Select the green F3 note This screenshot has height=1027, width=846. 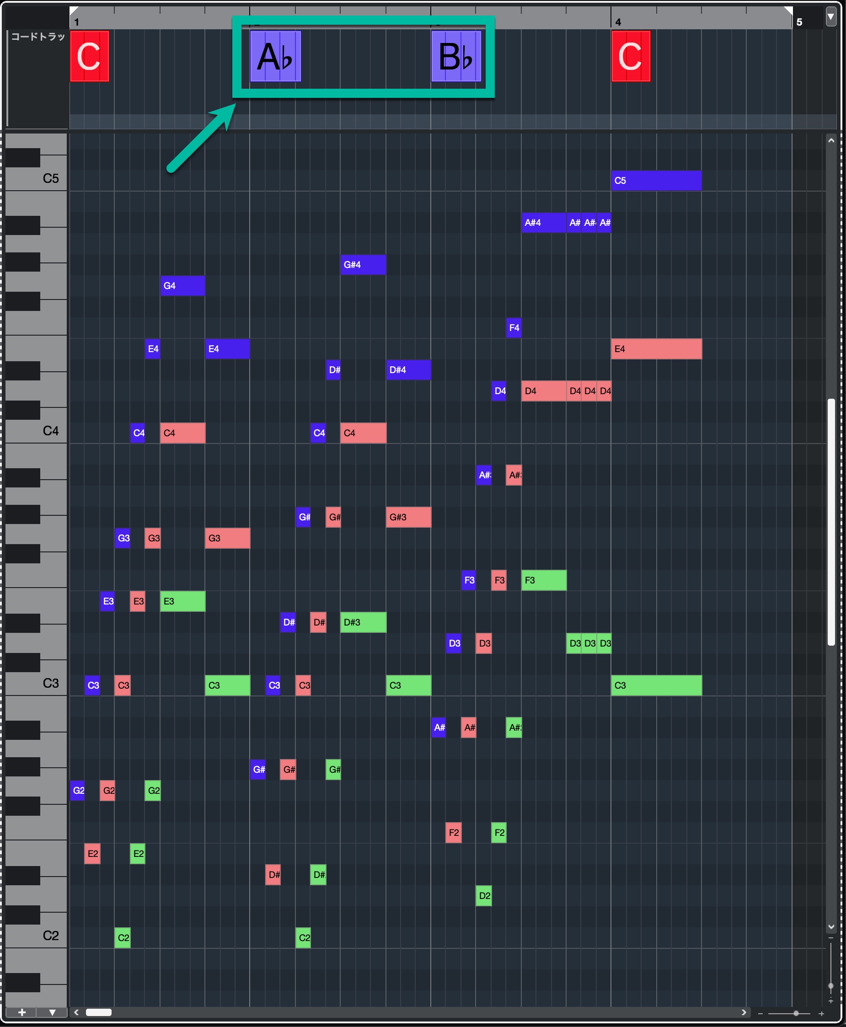[544, 580]
